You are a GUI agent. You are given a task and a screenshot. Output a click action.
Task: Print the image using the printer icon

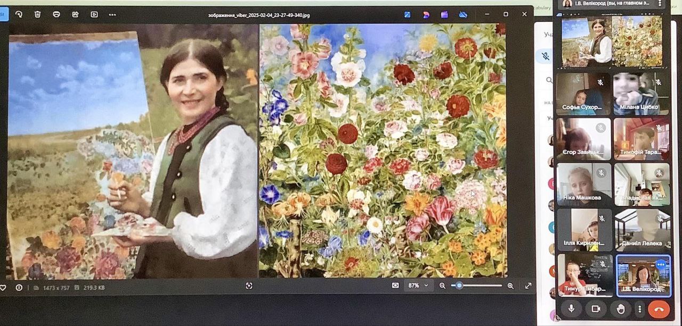(56, 14)
